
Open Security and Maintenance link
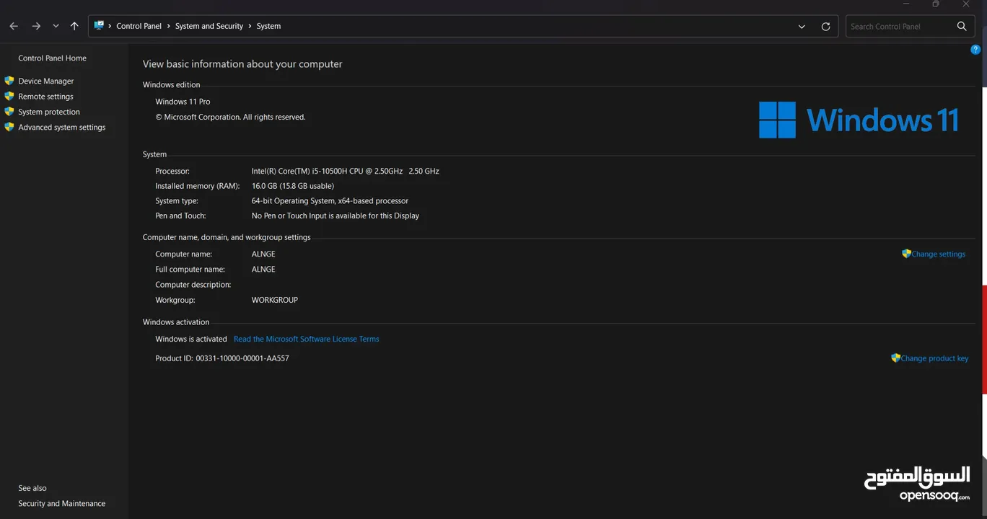point(61,504)
